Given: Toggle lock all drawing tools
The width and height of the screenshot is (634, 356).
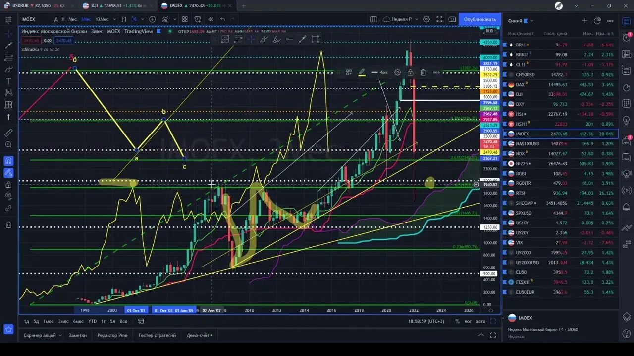Looking at the screenshot, I should pyautogui.click(x=8, y=184).
